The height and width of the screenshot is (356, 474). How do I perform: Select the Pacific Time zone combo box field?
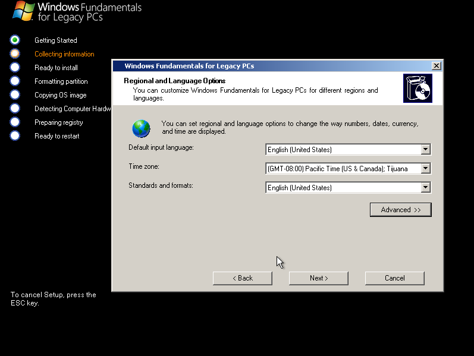click(x=349, y=168)
